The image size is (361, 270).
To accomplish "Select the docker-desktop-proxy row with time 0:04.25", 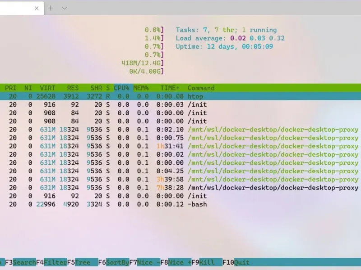I will pyautogui.click(x=180, y=171).
